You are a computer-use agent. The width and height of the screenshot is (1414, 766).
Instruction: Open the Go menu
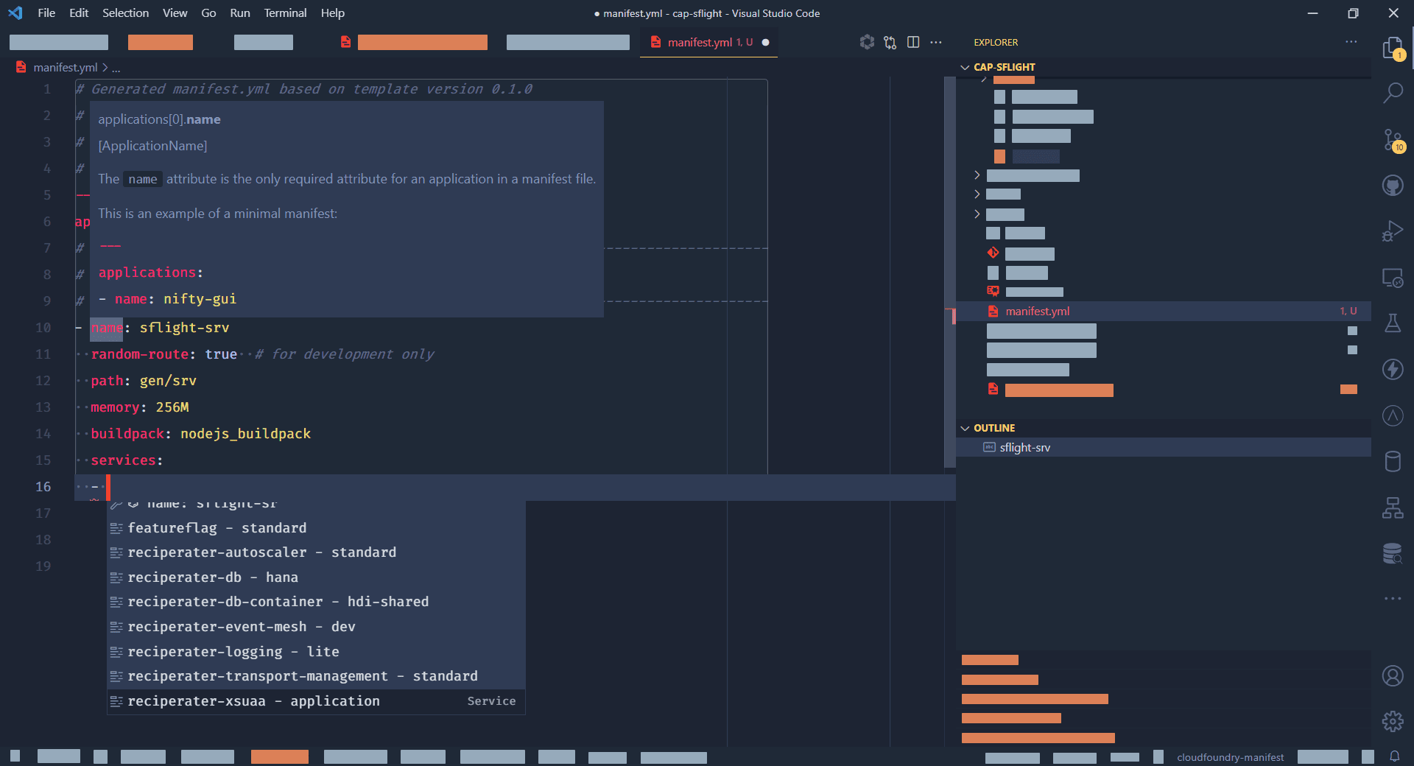(x=208, y=13)
